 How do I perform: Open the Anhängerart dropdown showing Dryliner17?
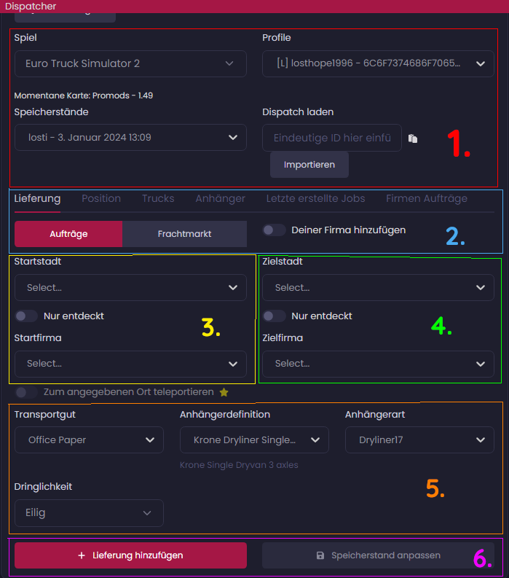419,440
